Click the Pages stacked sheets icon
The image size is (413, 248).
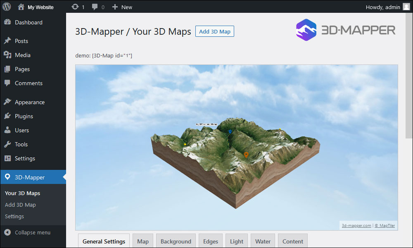[x=7, y=69]
